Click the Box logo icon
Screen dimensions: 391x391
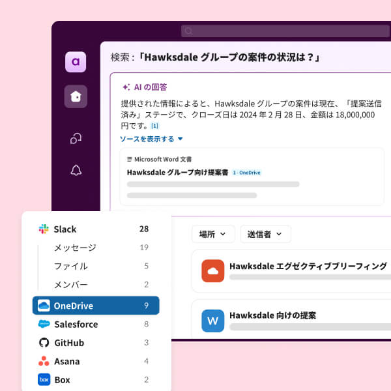point(44,379)
